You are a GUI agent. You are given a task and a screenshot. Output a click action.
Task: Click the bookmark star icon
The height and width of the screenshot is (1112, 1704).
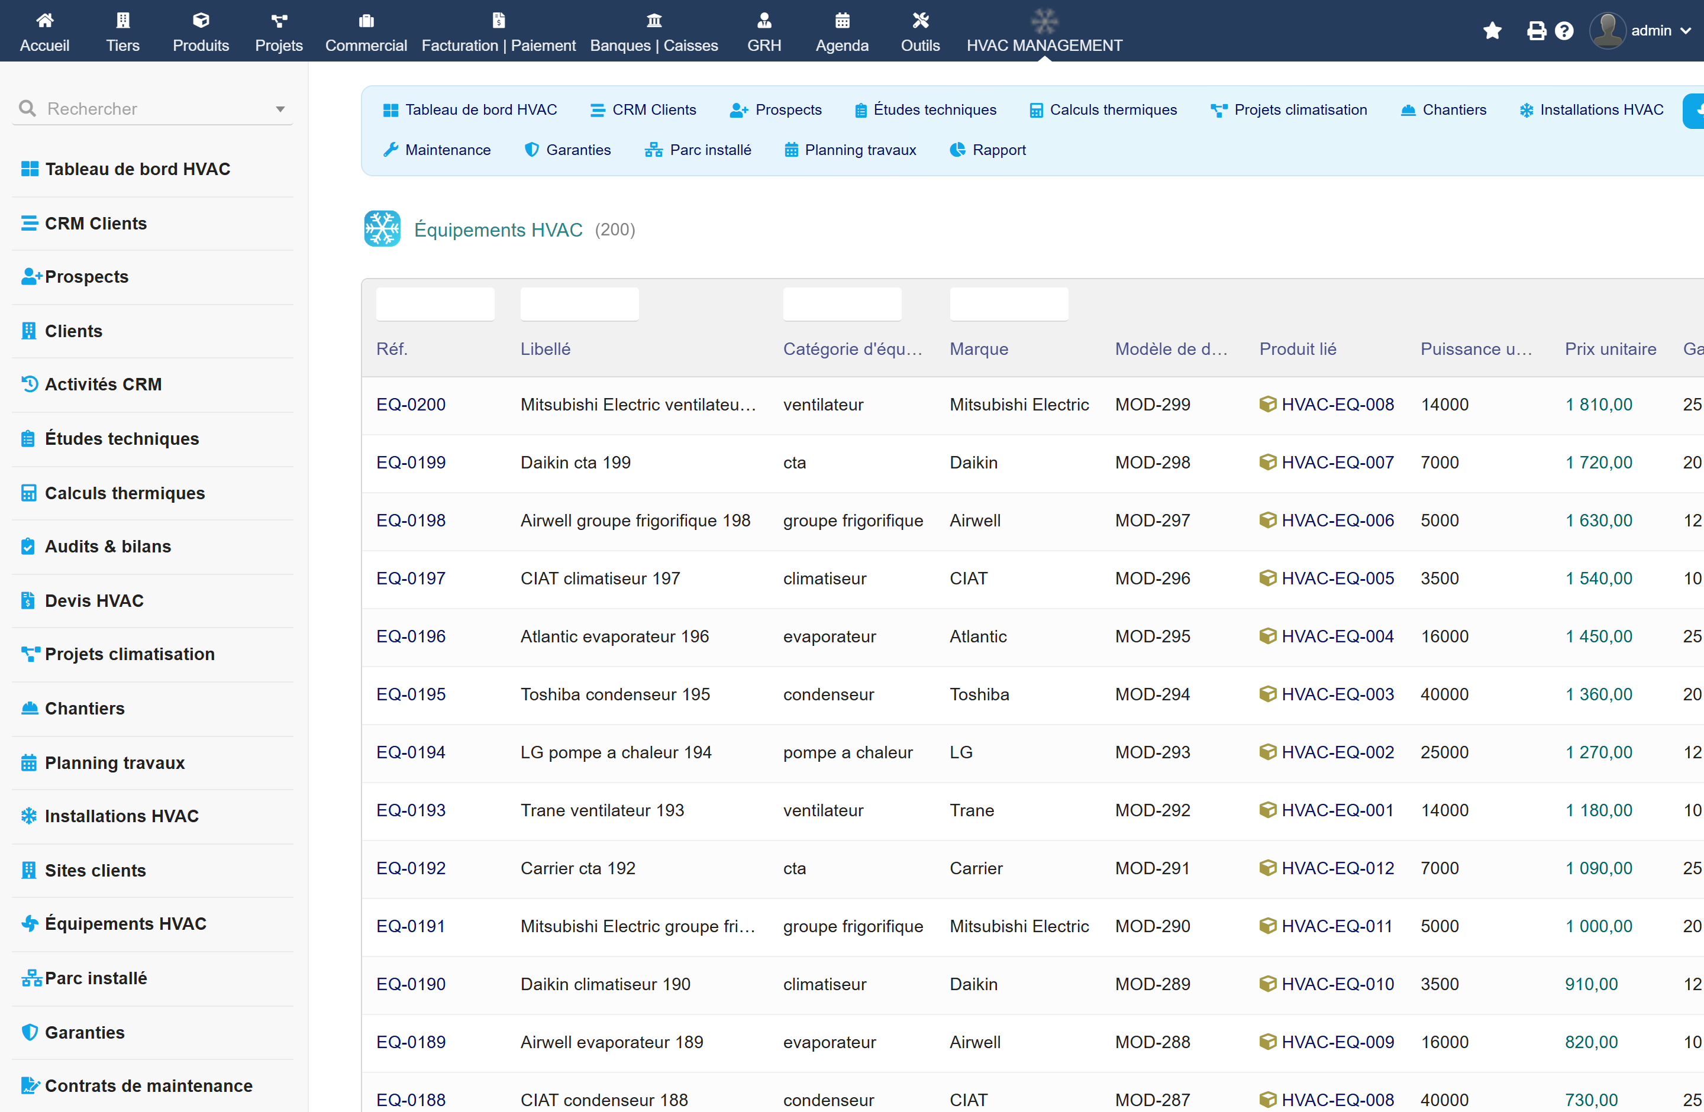[x=1492, y=31]
